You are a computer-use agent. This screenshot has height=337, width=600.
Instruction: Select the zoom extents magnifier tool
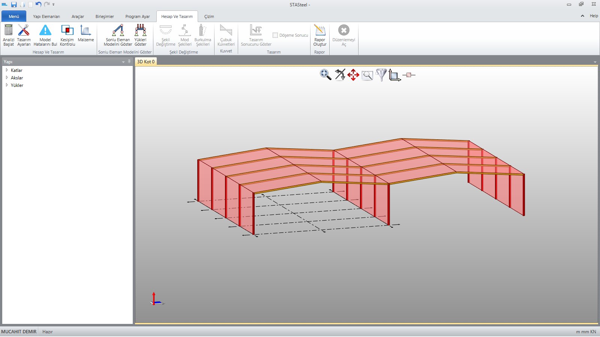(x=325, y=75)
